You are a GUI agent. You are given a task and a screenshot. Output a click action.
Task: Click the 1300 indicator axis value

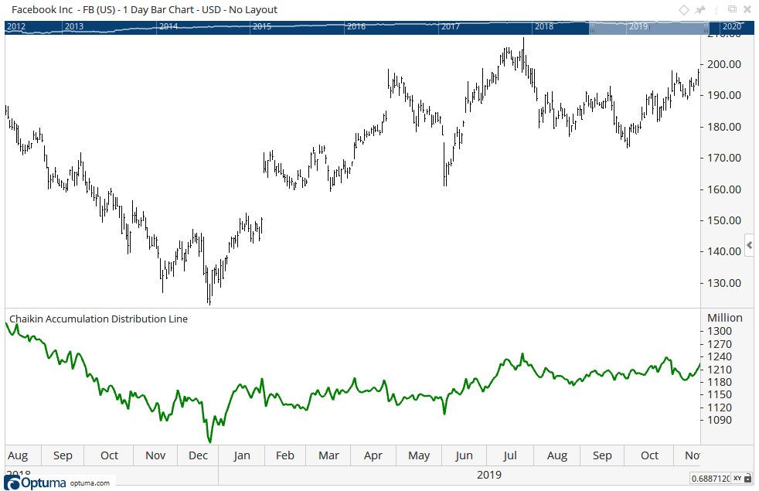720,331
